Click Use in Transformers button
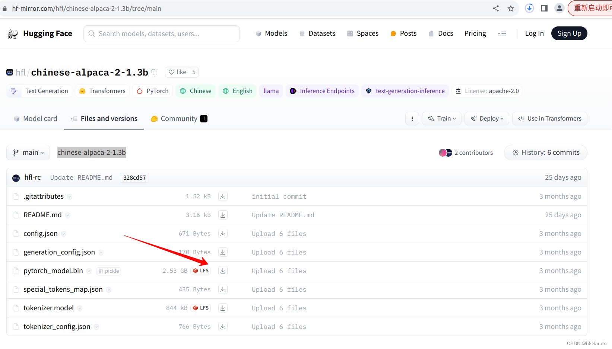This screenshot has width=612, height=349. (550, 119)
